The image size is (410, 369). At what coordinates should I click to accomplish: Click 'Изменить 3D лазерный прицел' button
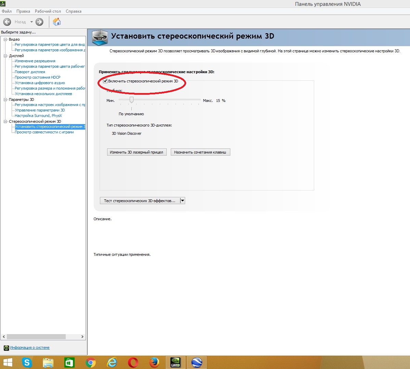pos(137,152)
